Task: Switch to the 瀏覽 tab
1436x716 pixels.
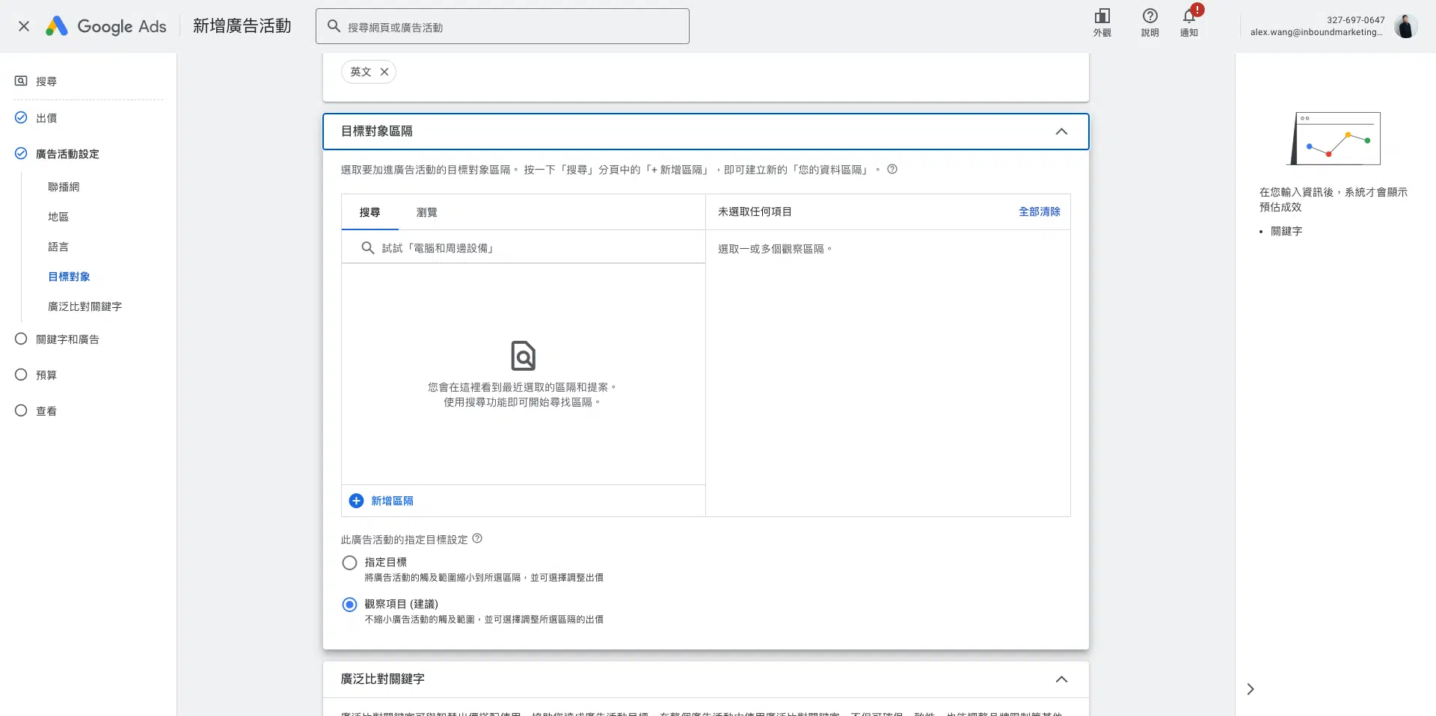Action: 426,212
